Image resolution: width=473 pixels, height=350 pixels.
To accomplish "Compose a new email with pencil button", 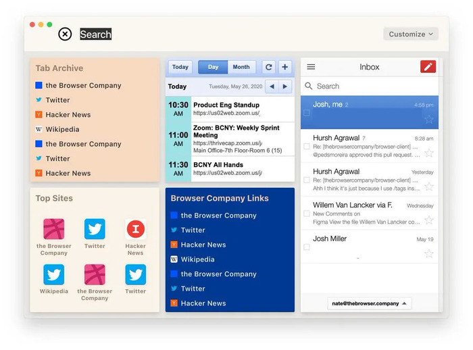I will click(x=428, y=67).
